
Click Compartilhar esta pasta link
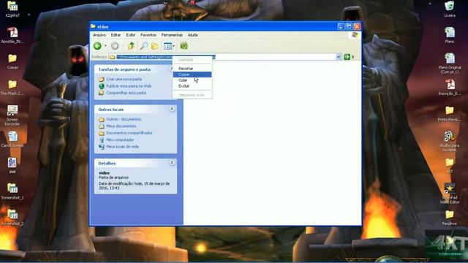click(126, 93)
